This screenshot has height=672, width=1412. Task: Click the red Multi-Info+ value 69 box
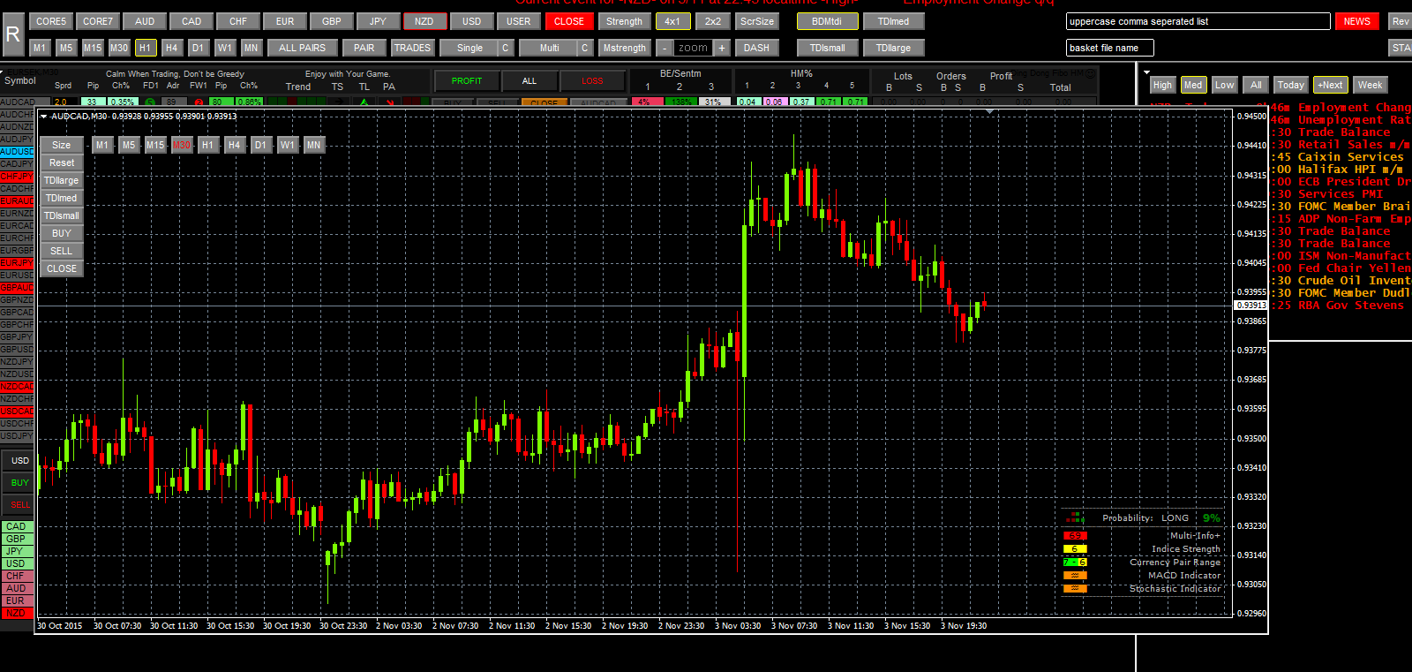pyautogui.click(x=1075, y=536)
